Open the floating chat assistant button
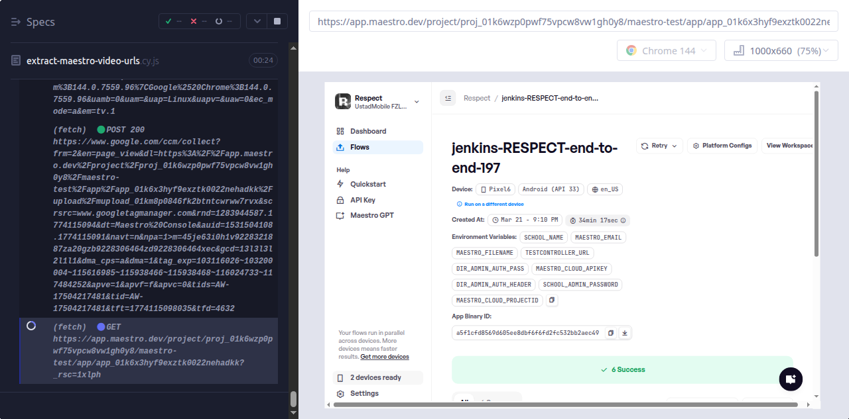The width and height of the screenshot is (849, 419). (790, 379)
